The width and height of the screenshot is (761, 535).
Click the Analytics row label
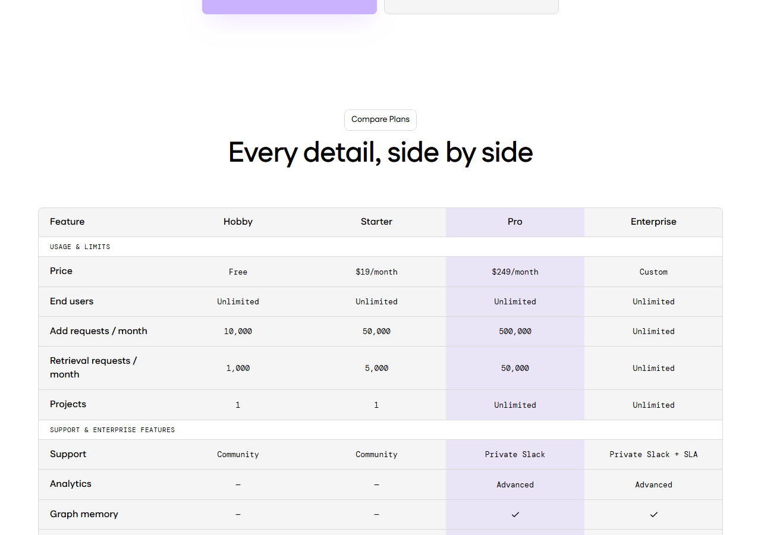pos(71,484)
